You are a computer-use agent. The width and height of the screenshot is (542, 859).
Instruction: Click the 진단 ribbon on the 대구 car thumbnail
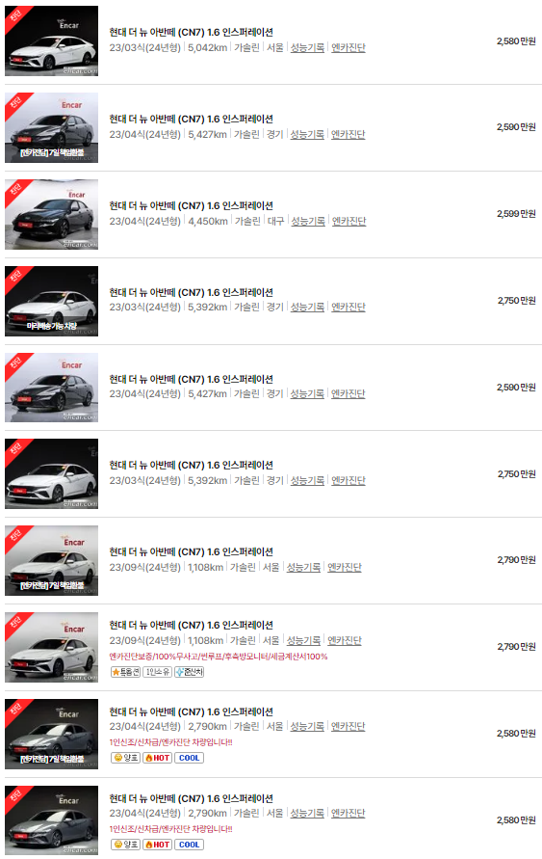(x=16, y=190)
